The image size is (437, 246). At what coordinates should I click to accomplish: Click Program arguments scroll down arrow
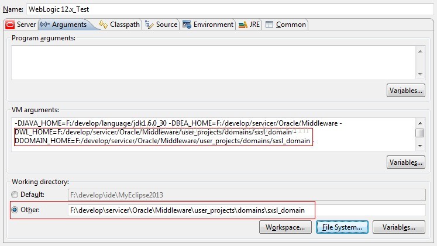coord(420,74)
